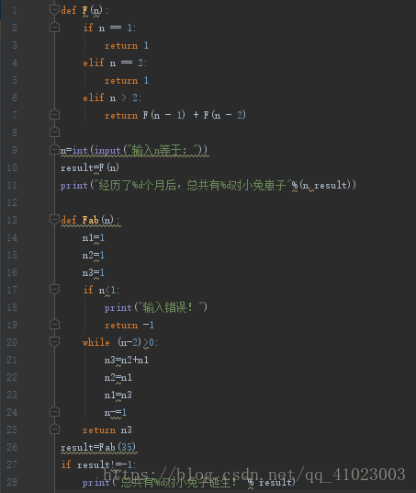This screenshot has width=416, height=493.
Task: Click the 'elif n > 2:' statement
Action: pyautogui.click(x=112, y=97)
